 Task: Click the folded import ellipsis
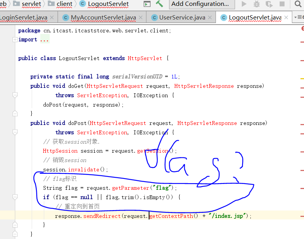[x=45, y=40]
